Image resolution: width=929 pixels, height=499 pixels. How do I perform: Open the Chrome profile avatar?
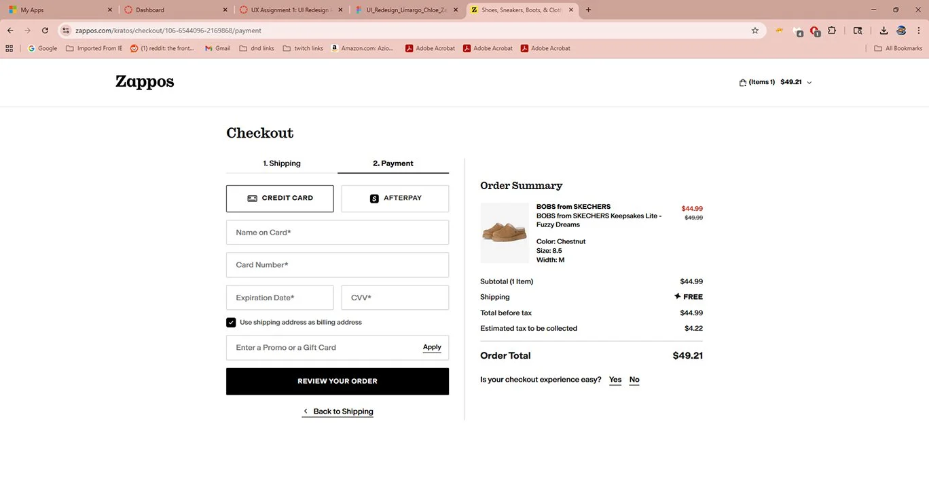[x=901, y=31]
